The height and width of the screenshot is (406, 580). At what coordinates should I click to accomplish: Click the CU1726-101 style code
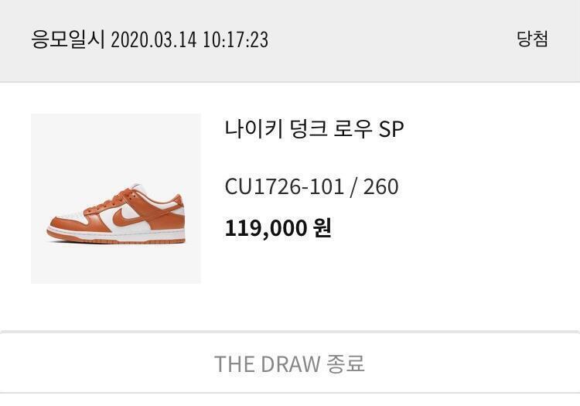pyautogui.click(x=285, y=186)
